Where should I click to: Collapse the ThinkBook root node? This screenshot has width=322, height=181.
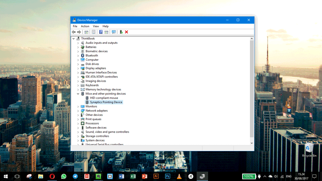74,39
